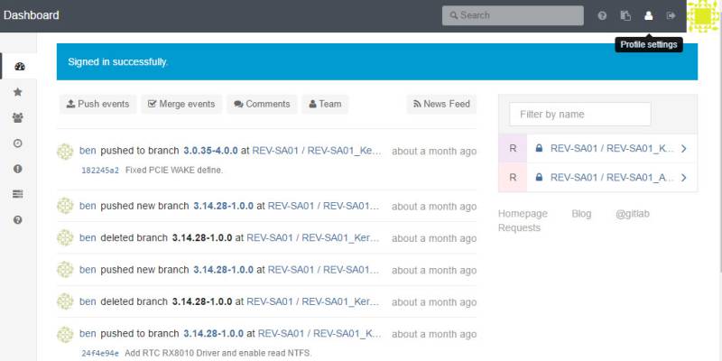Image resolution: width=722 pixels, height=361 pixels.
Task: Open @gitlab footer link
Action: click(x=633, y=214)
